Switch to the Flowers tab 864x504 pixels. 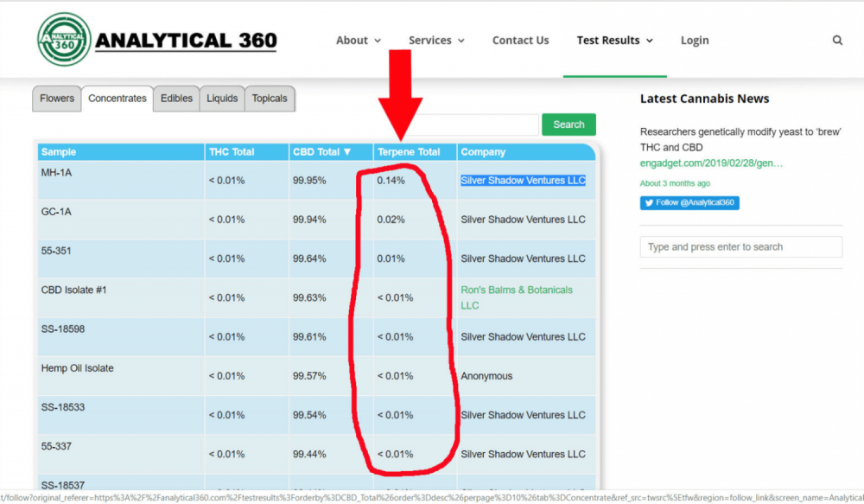click(57, 99)
